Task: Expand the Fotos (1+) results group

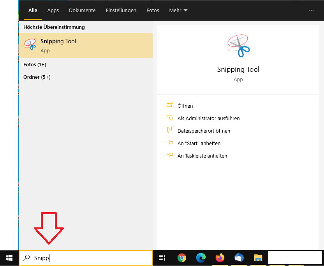Action: coord(35,65)
